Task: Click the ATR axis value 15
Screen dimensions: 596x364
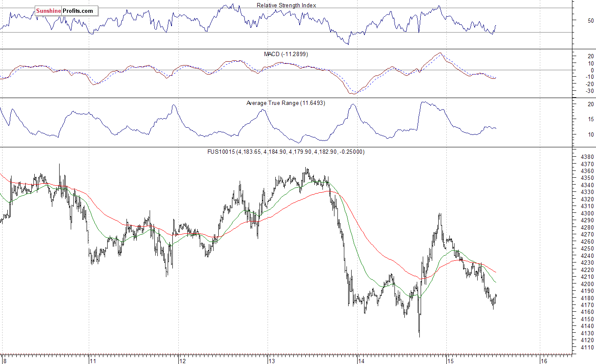Action: coord(590,119)
